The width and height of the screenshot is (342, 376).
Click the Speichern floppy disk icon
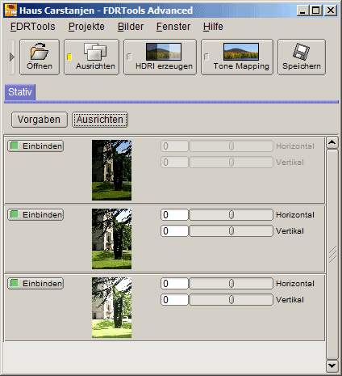[301, 51]
